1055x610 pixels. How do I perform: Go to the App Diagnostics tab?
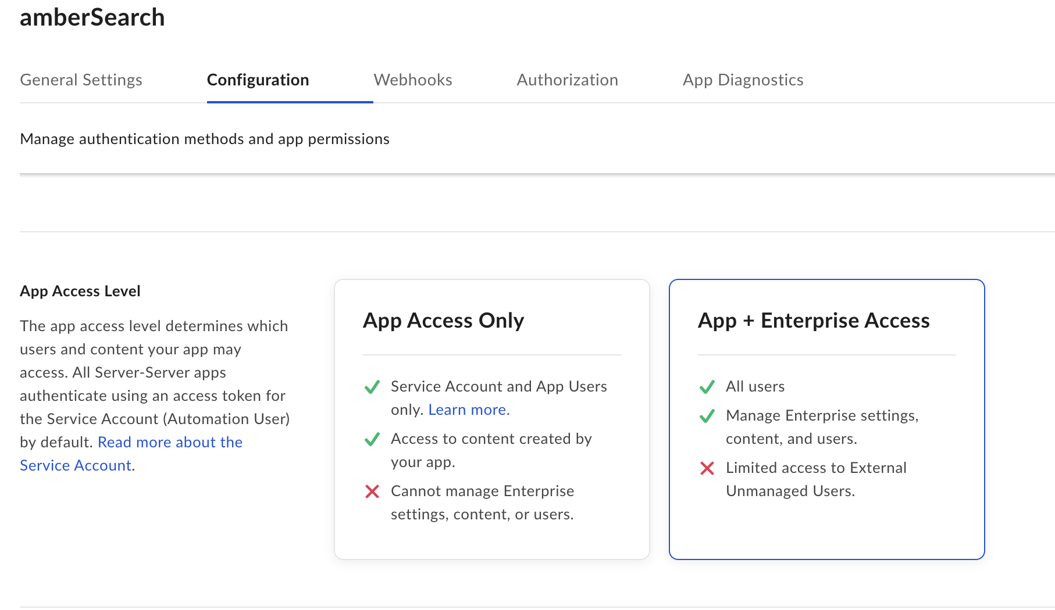click(x=743, y=80)
